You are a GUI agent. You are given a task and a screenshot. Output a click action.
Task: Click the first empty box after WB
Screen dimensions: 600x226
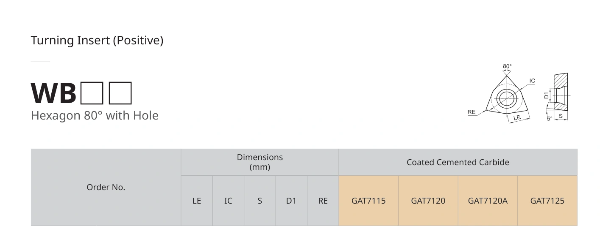(x=92, y=93)
